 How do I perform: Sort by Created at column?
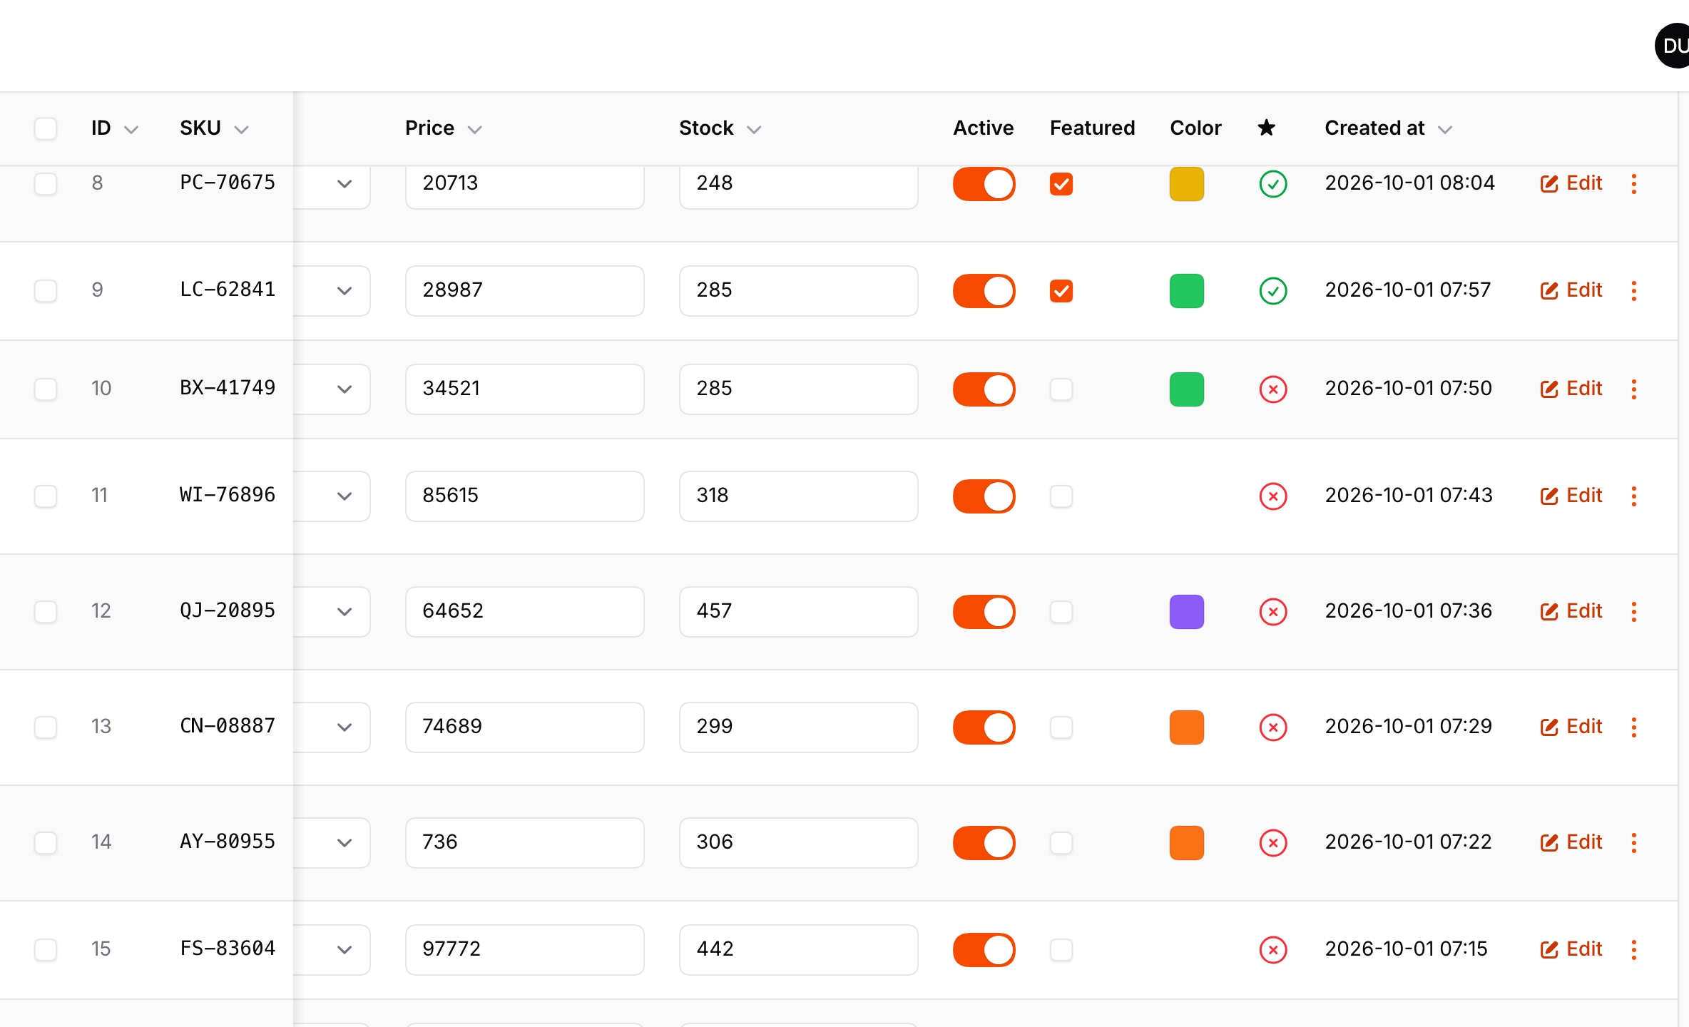pos(1388,128)
